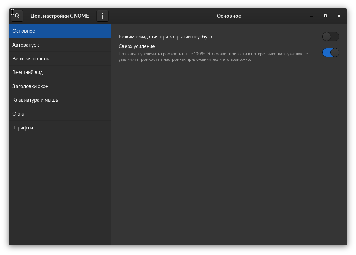Maximize the Tweaks window
The width and height of the screenshot is (356, 255).
click(x=325, y=16)
